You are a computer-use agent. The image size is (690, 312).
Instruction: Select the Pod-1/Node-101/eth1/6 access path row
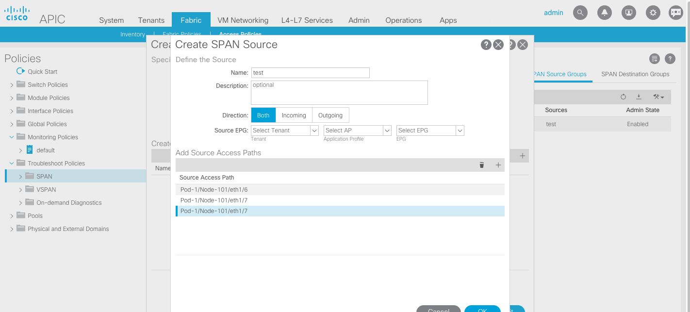(x=214, y=189)
